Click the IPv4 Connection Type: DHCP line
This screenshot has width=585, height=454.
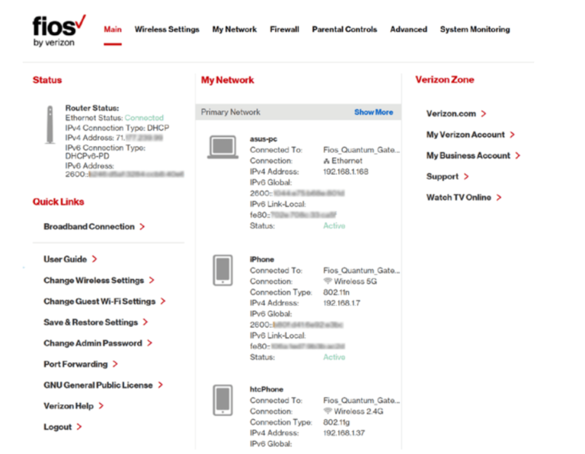tap(117, 128)
